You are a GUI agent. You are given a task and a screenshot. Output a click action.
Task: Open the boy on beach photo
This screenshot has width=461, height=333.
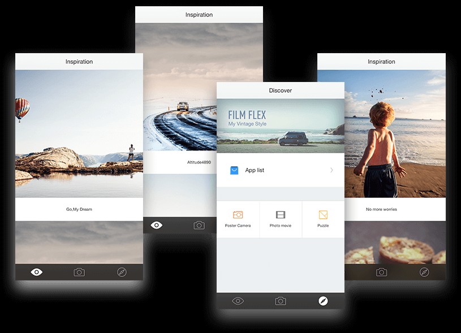[x=381, y=133]
